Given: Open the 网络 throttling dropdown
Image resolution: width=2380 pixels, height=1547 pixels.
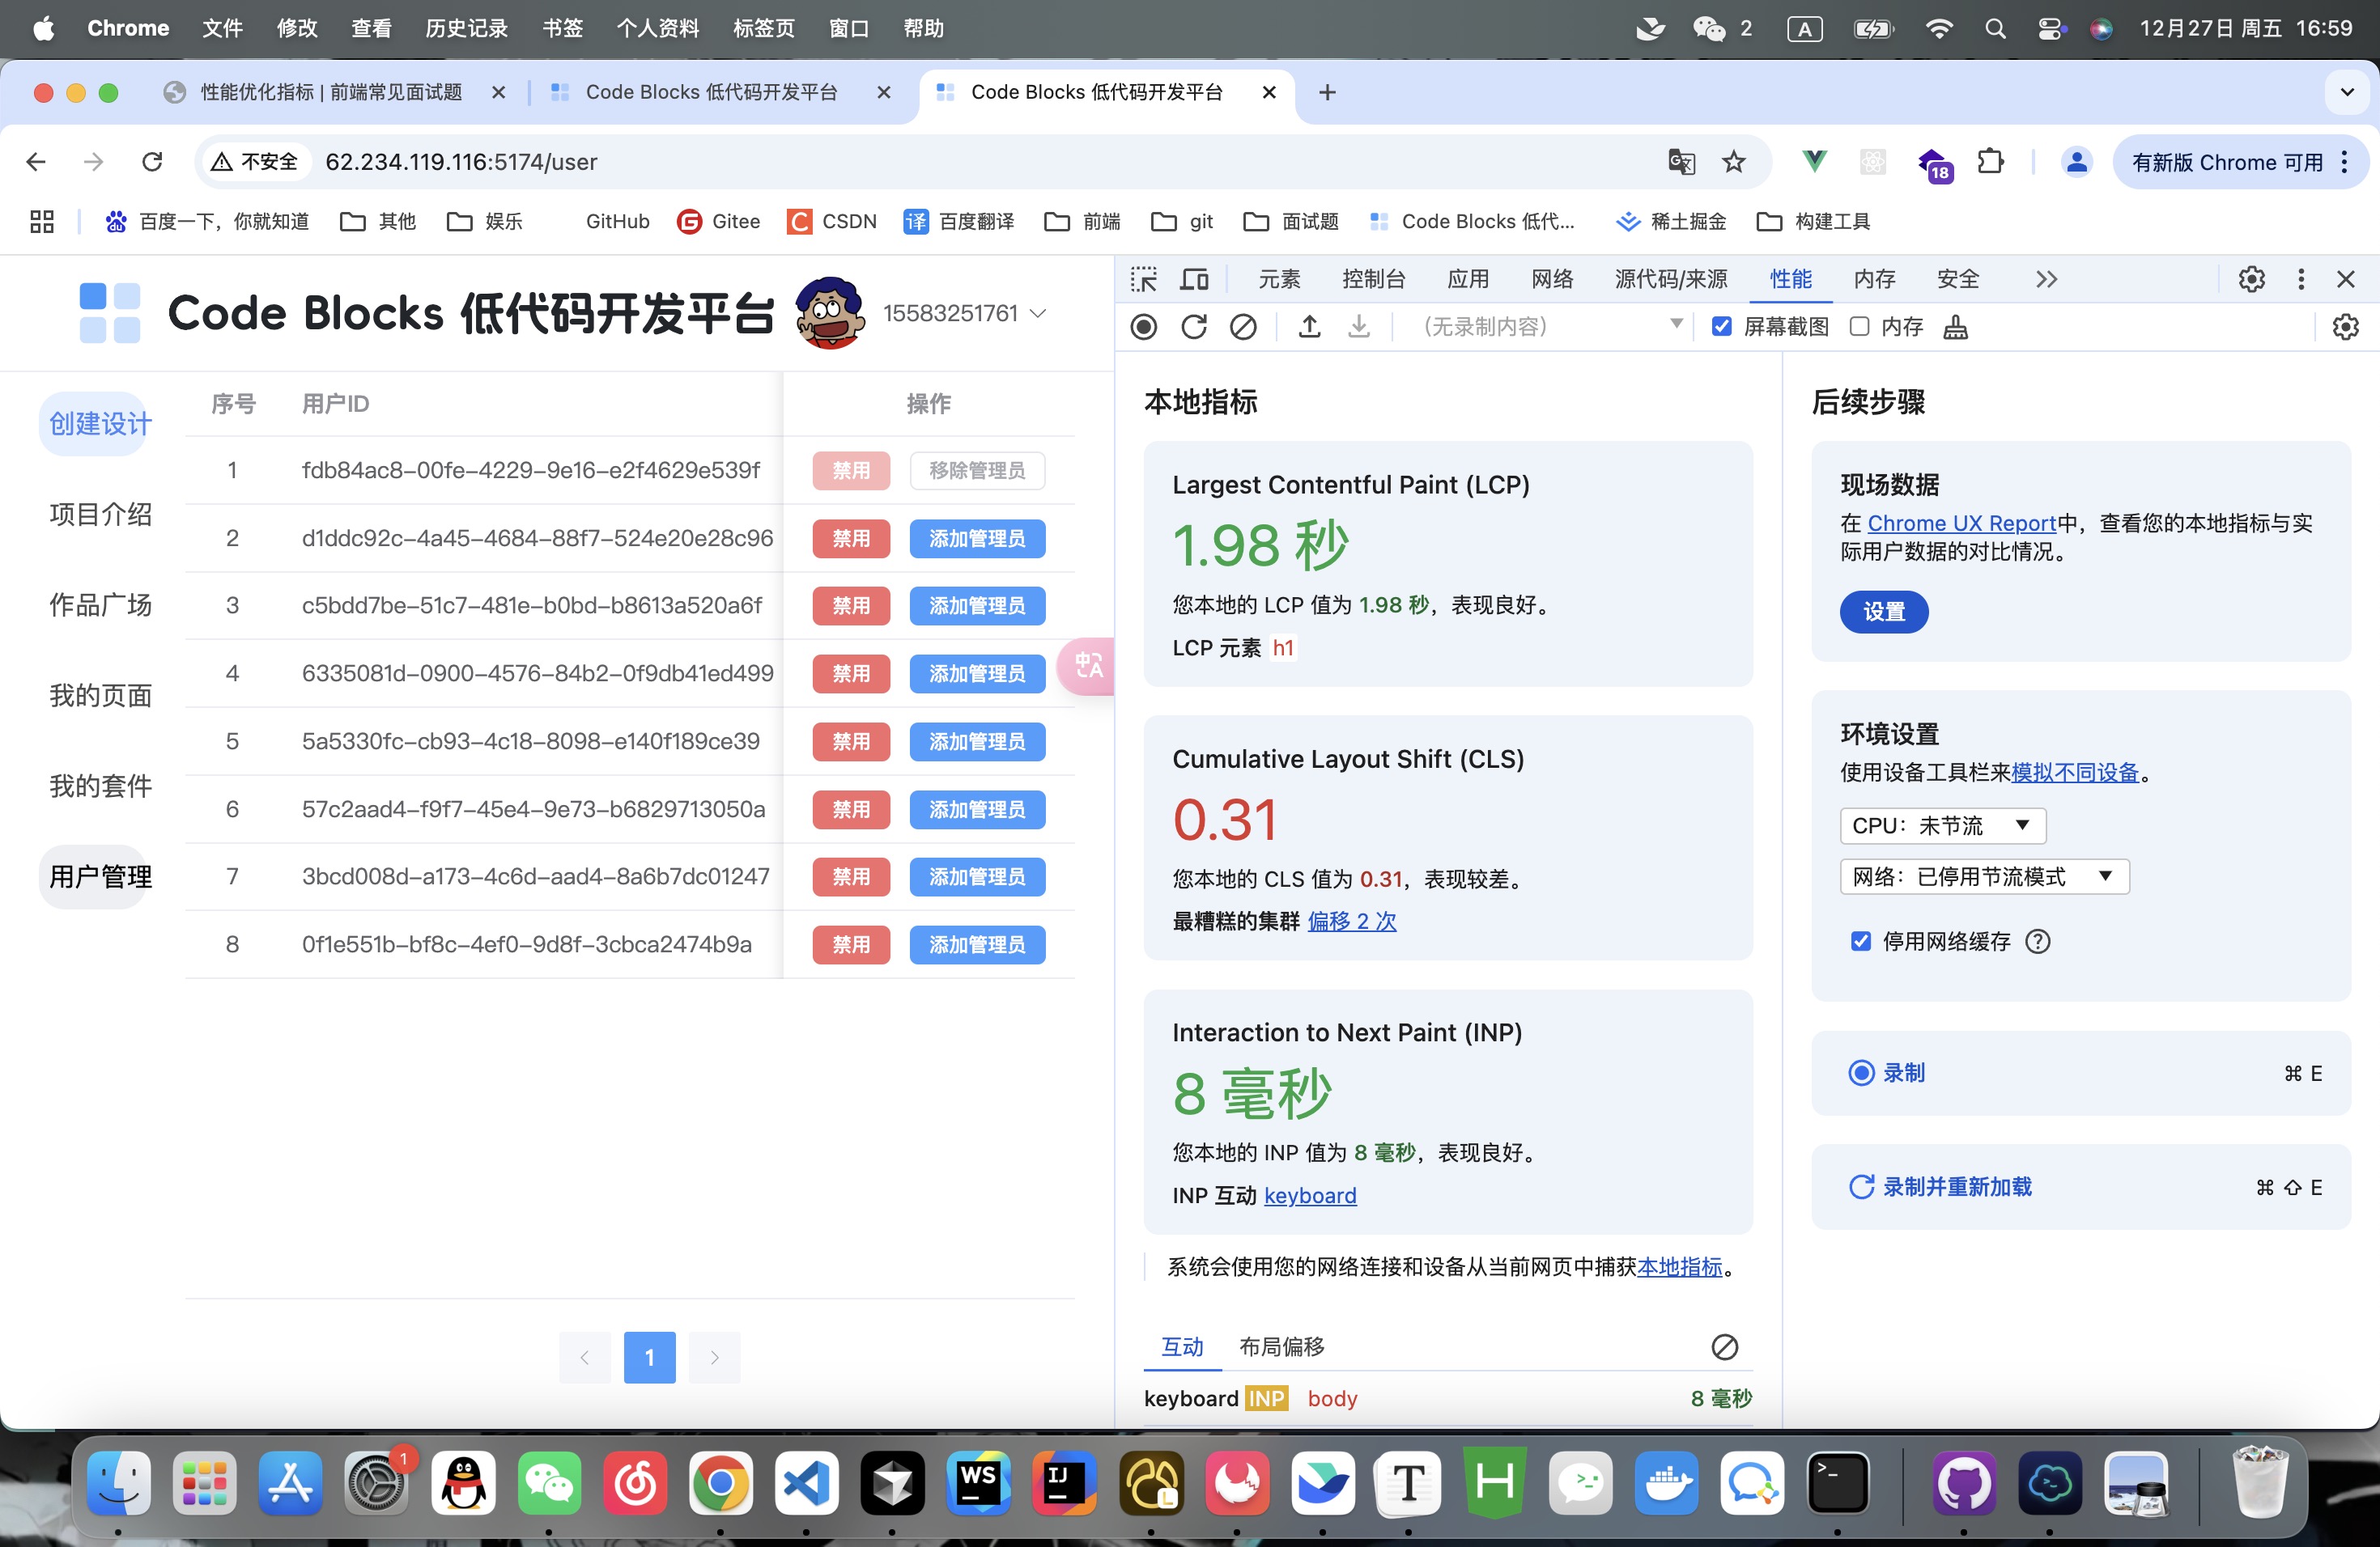Looking at the screenshot, I should point(1983,876).
